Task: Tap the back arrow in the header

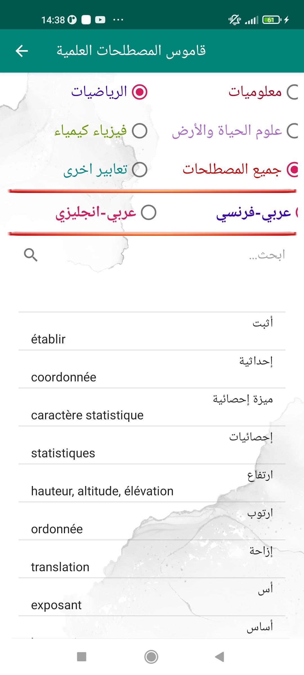Action: (22, 51)
